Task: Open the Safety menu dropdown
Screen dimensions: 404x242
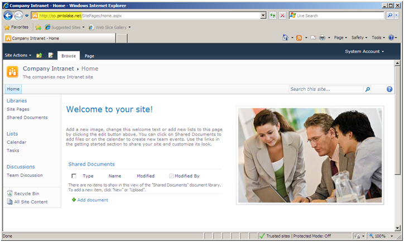Action: [359, 37]
